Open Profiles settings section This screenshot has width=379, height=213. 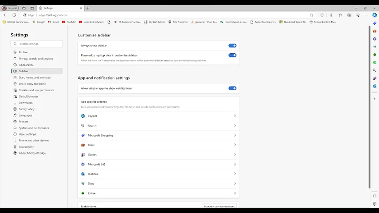click(37, 52)
